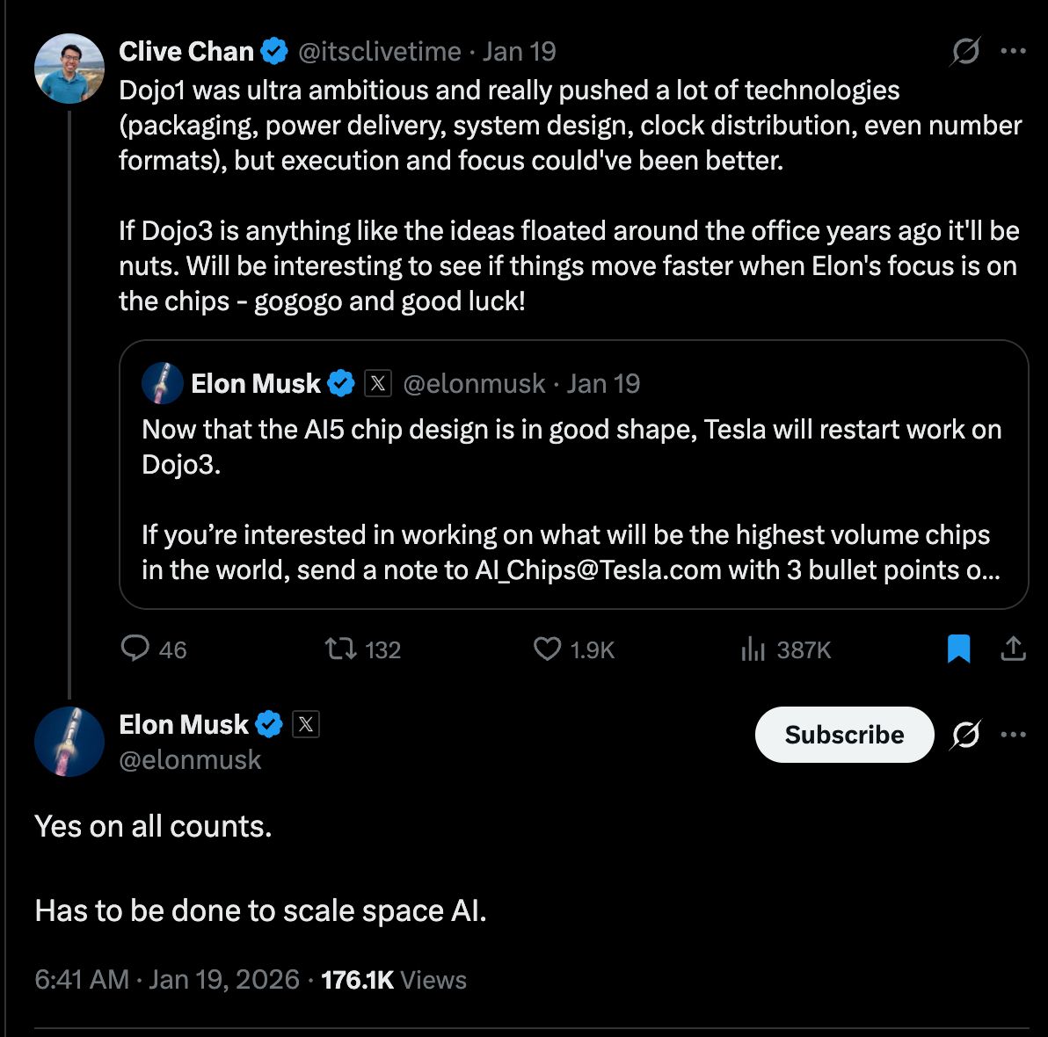1048x1037 pixels.
Task: Click Elon Musk's large rocket avatar
Action: pos(69,742)
